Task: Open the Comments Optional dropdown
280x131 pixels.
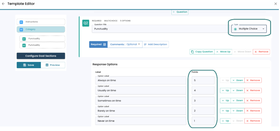Action: click(x=125, y=45)
